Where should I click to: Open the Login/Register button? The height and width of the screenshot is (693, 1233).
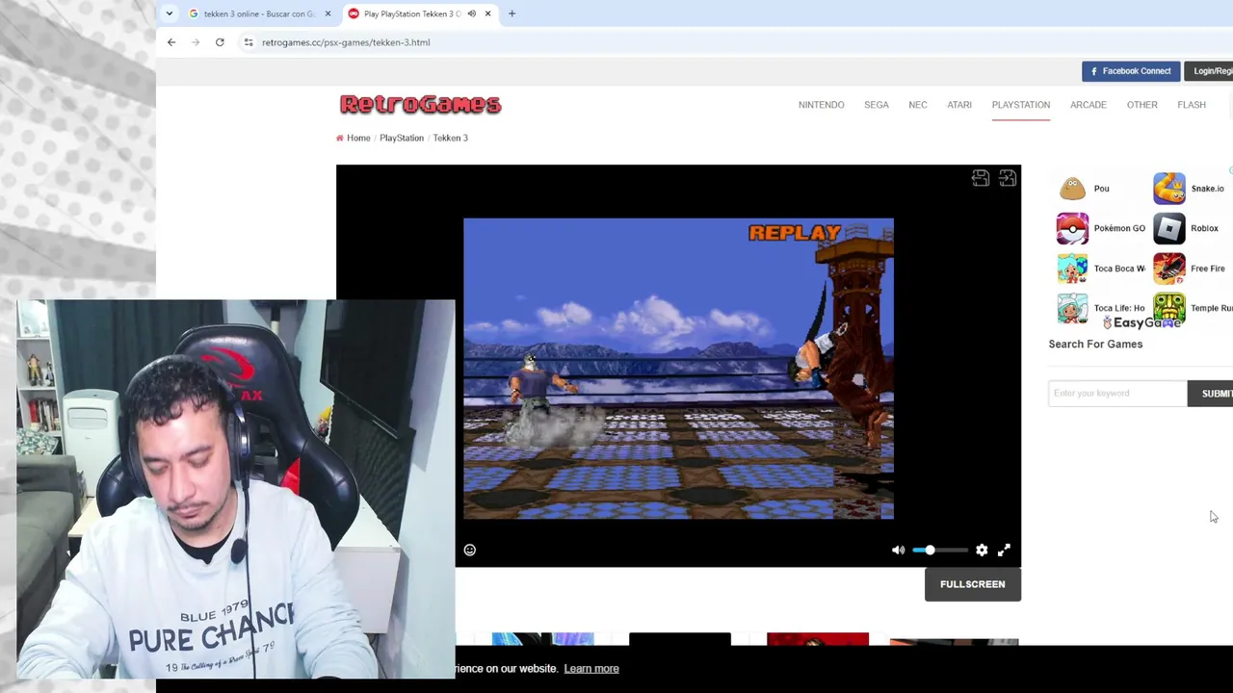1210,71
